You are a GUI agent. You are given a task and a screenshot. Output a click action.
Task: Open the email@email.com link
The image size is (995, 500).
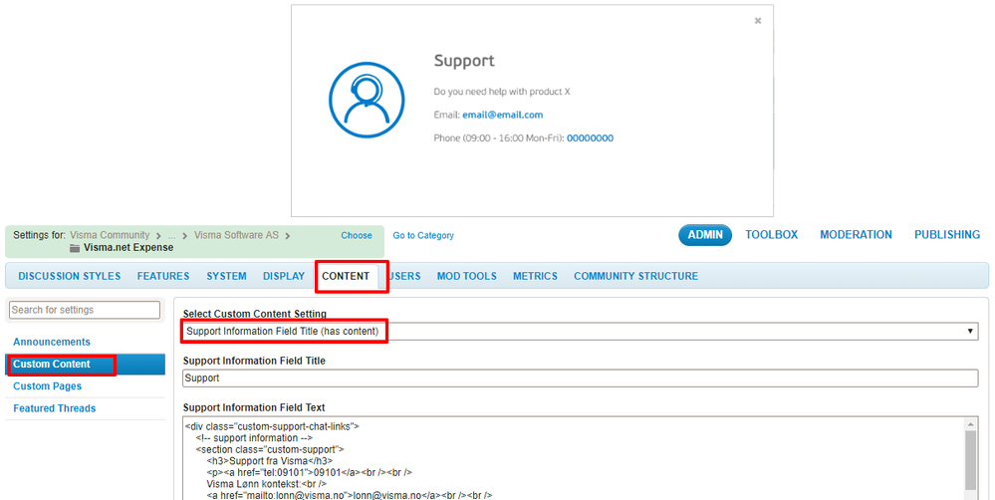point(503,115)
